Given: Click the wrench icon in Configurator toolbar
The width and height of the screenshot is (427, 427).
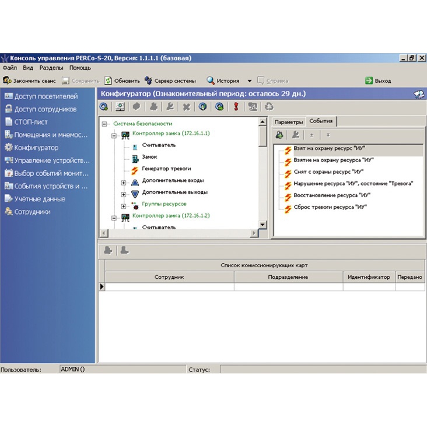Looking at the screenshot, I should pos(170,107).
